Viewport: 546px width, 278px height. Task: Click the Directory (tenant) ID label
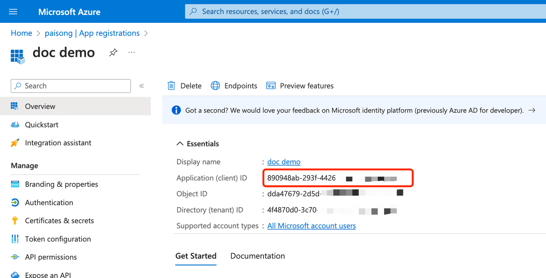[210, 210]
